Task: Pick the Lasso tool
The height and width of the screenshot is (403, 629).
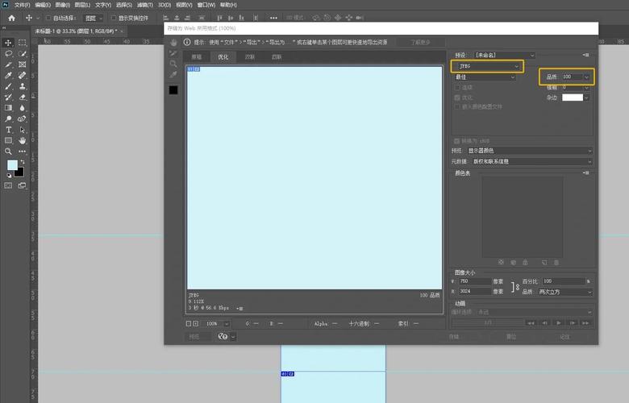Action: point(9,53)
